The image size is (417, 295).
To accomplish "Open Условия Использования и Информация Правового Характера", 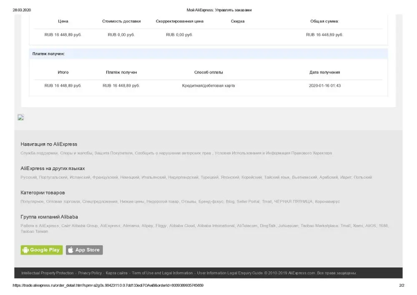I will pyautogui.click(x=273, y=153).
